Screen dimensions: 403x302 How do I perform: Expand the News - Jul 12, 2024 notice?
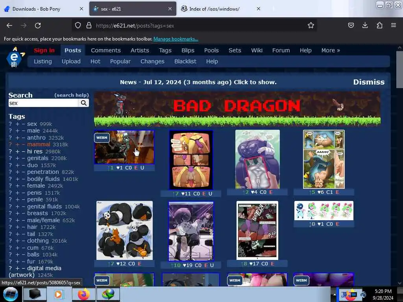coord(198,82)
